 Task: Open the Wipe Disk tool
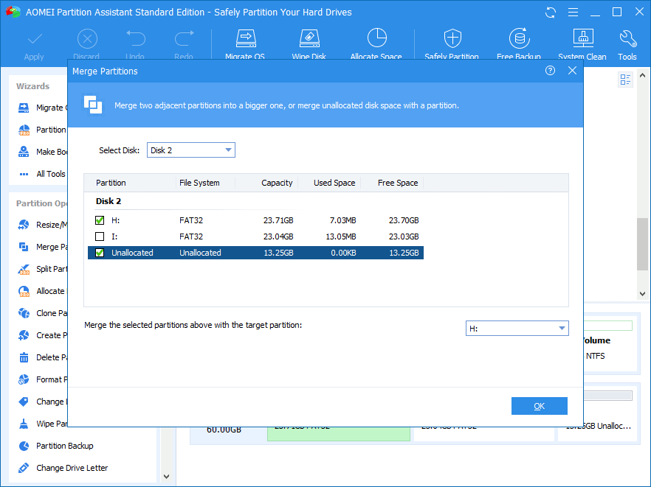tap(309, 45)
